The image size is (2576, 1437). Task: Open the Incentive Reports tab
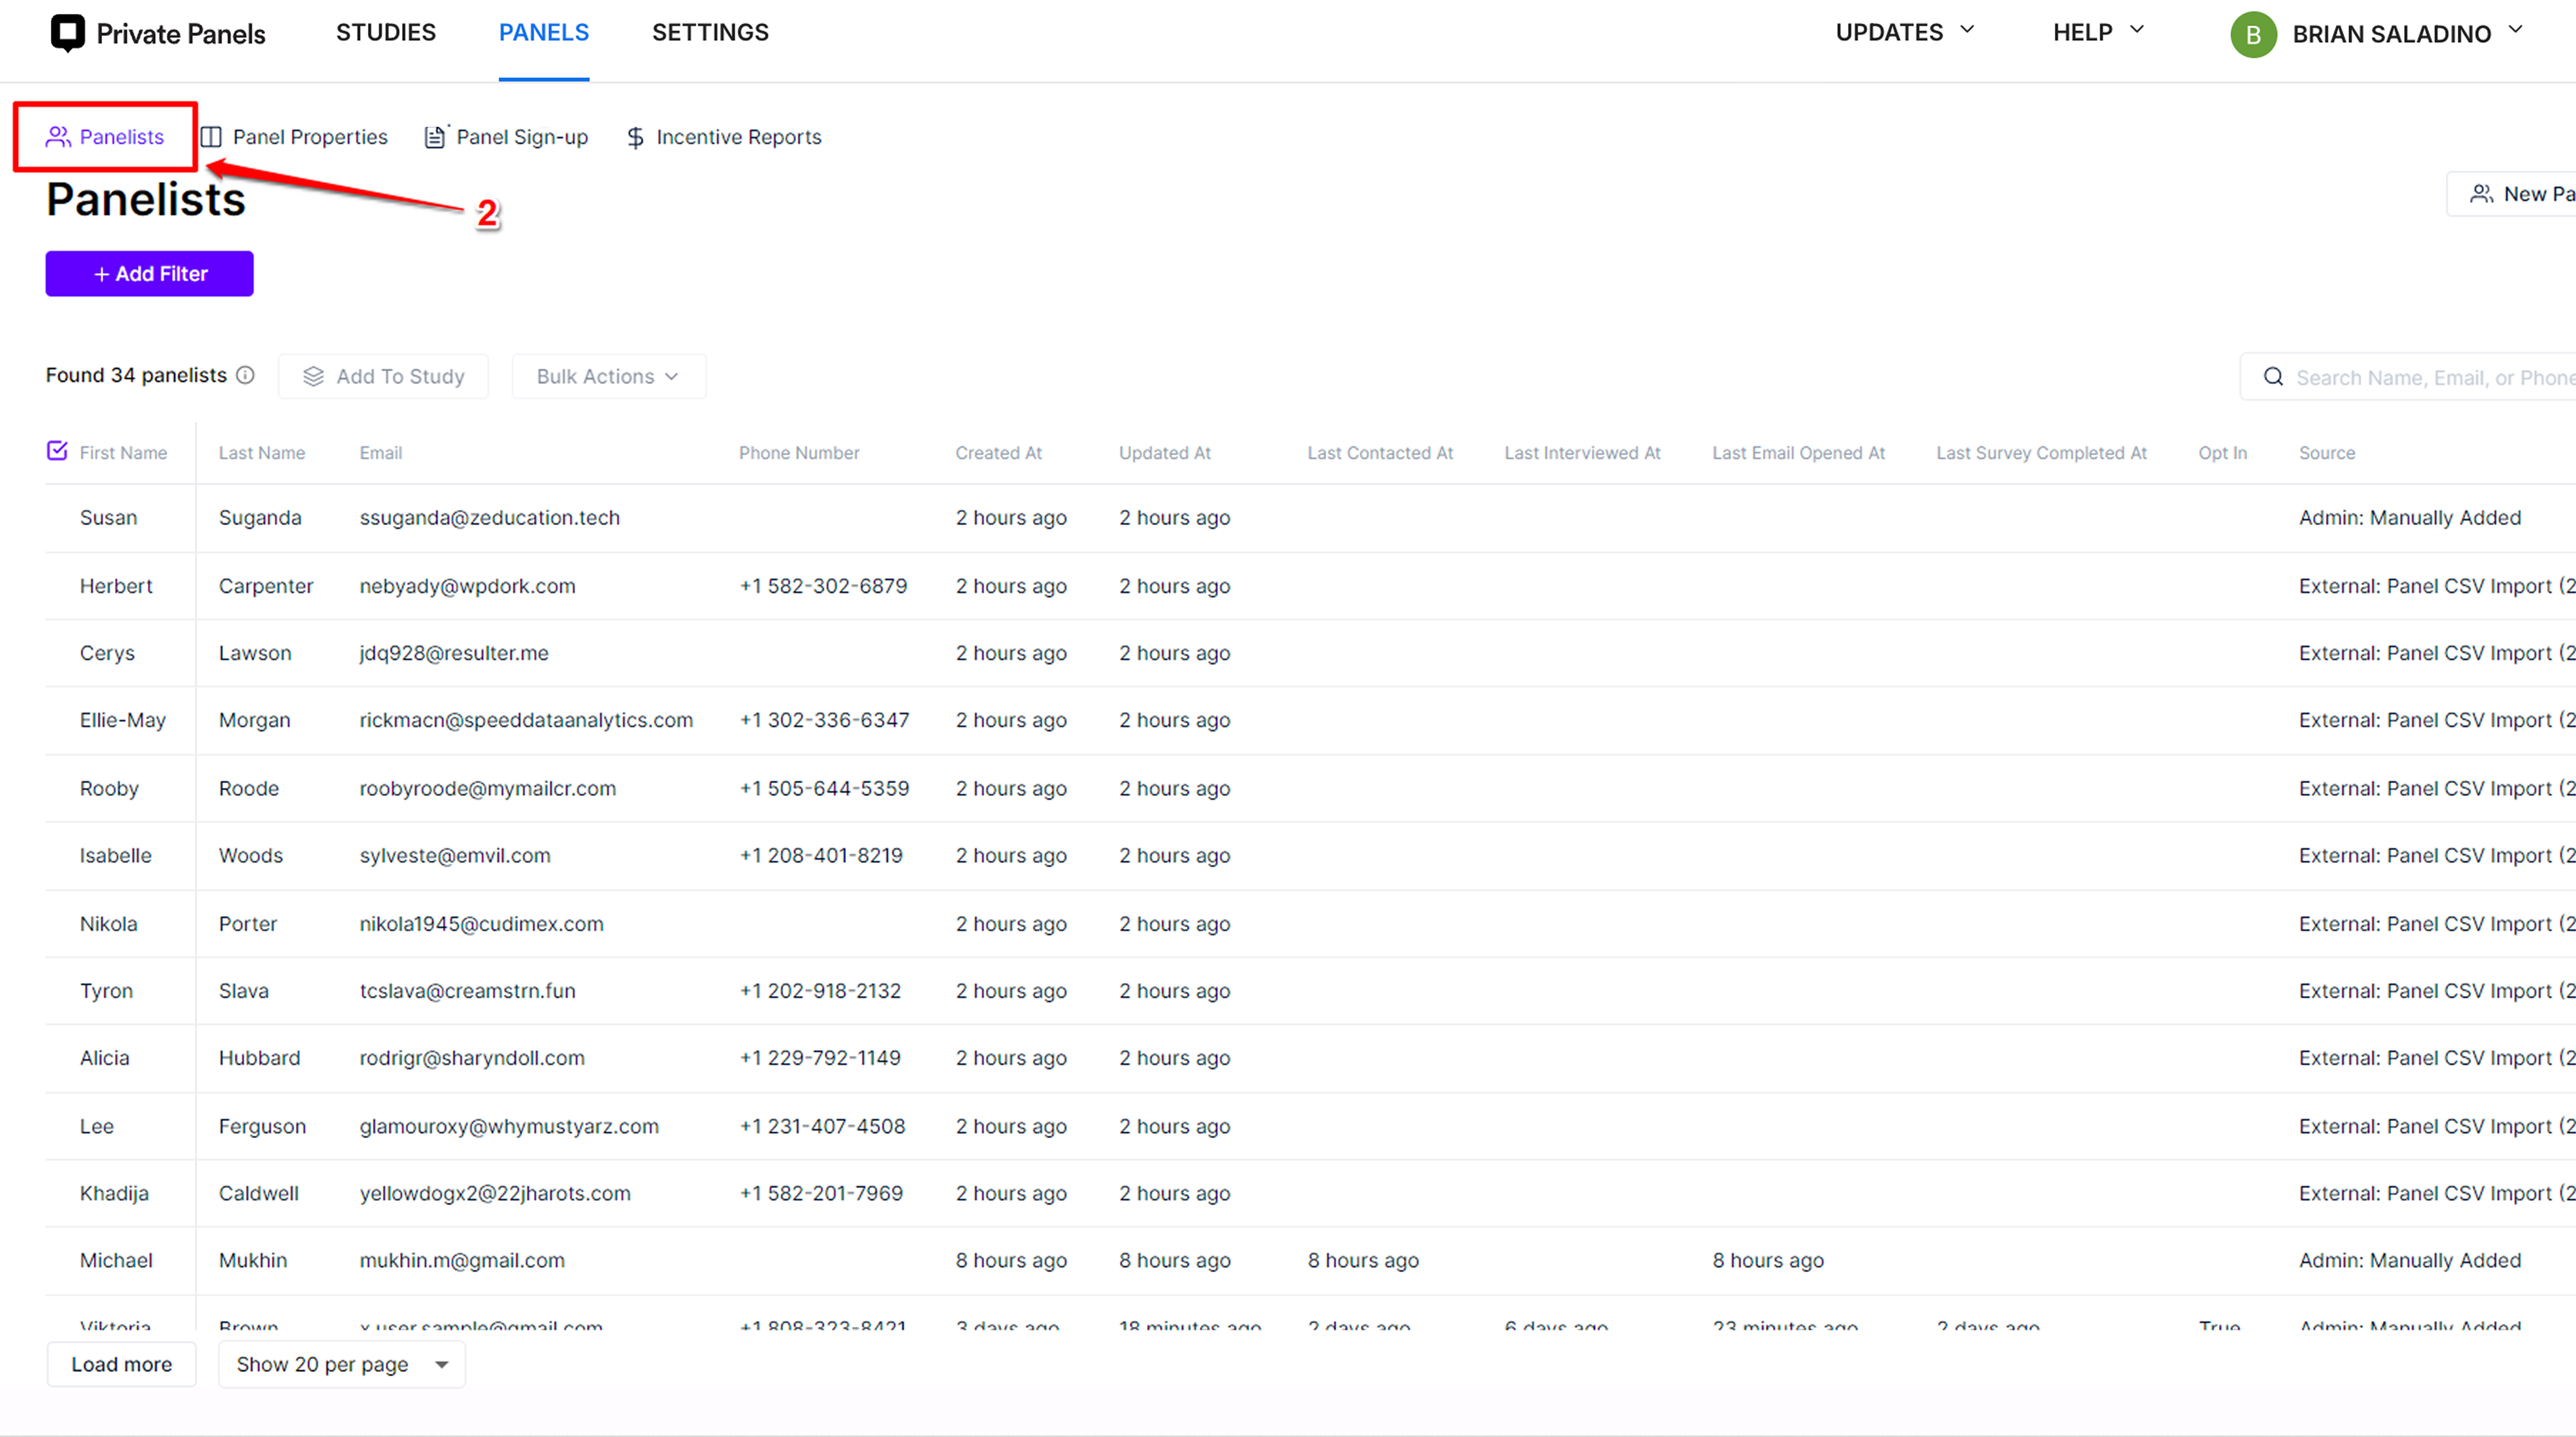click(724, 137)
